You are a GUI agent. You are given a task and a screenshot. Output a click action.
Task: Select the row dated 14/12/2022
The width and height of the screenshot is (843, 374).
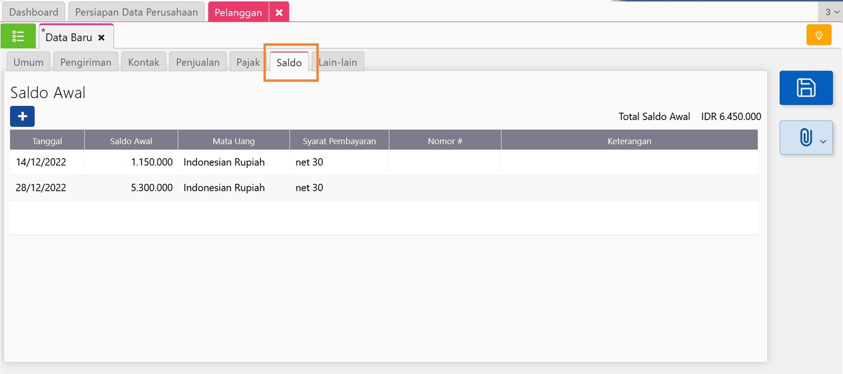tap(41, 162)
